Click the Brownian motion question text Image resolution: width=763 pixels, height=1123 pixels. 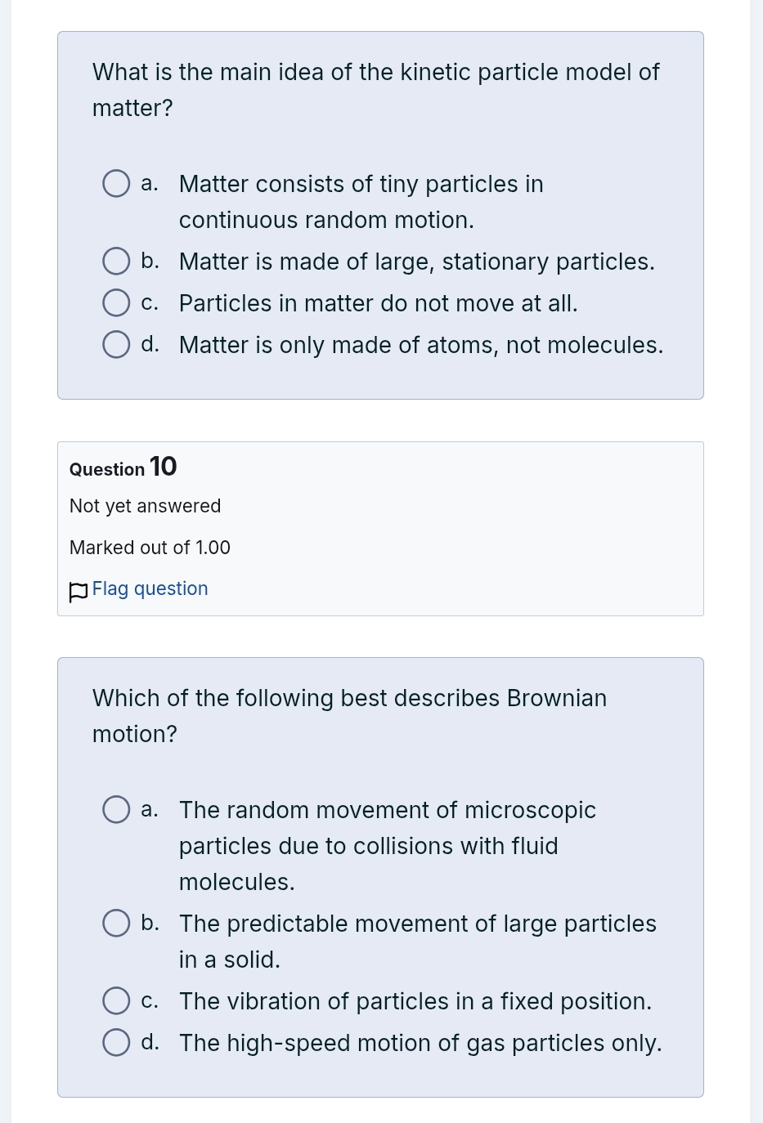[x=349, y=715]
